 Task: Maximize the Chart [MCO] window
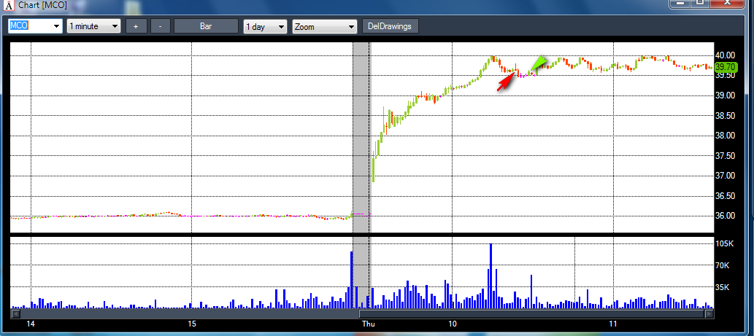coord(700,4)
